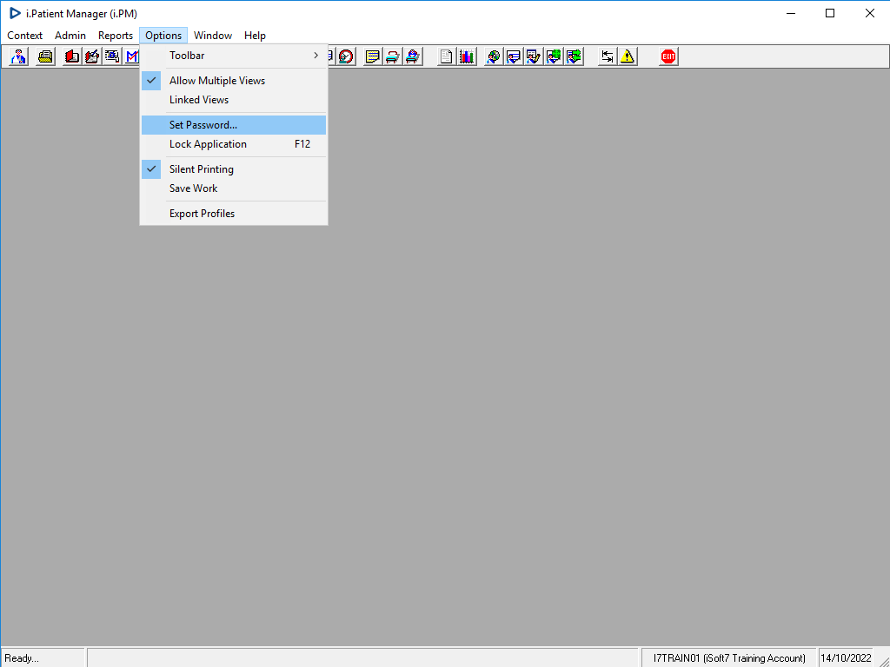Click the doctor/patient figure toolbar icon

pos(19,56)
